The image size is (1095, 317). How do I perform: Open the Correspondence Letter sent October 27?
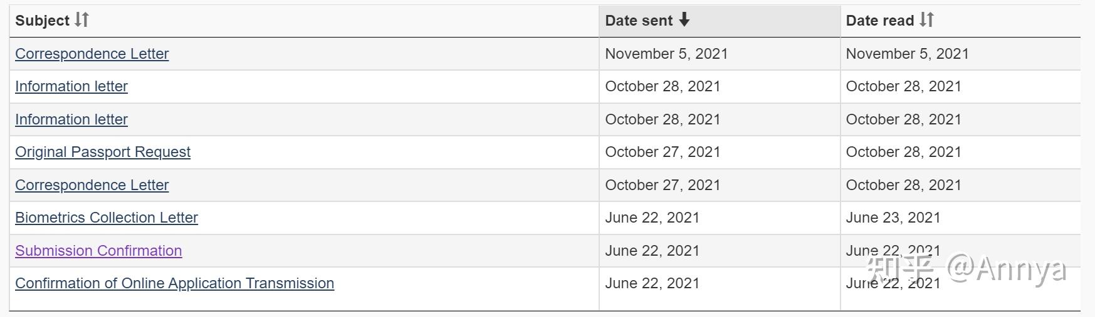point(92,185)
